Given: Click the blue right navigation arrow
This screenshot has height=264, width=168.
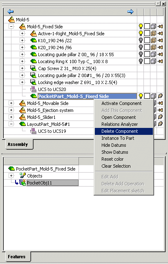Looking at the screenshot, I should (130, 11).
